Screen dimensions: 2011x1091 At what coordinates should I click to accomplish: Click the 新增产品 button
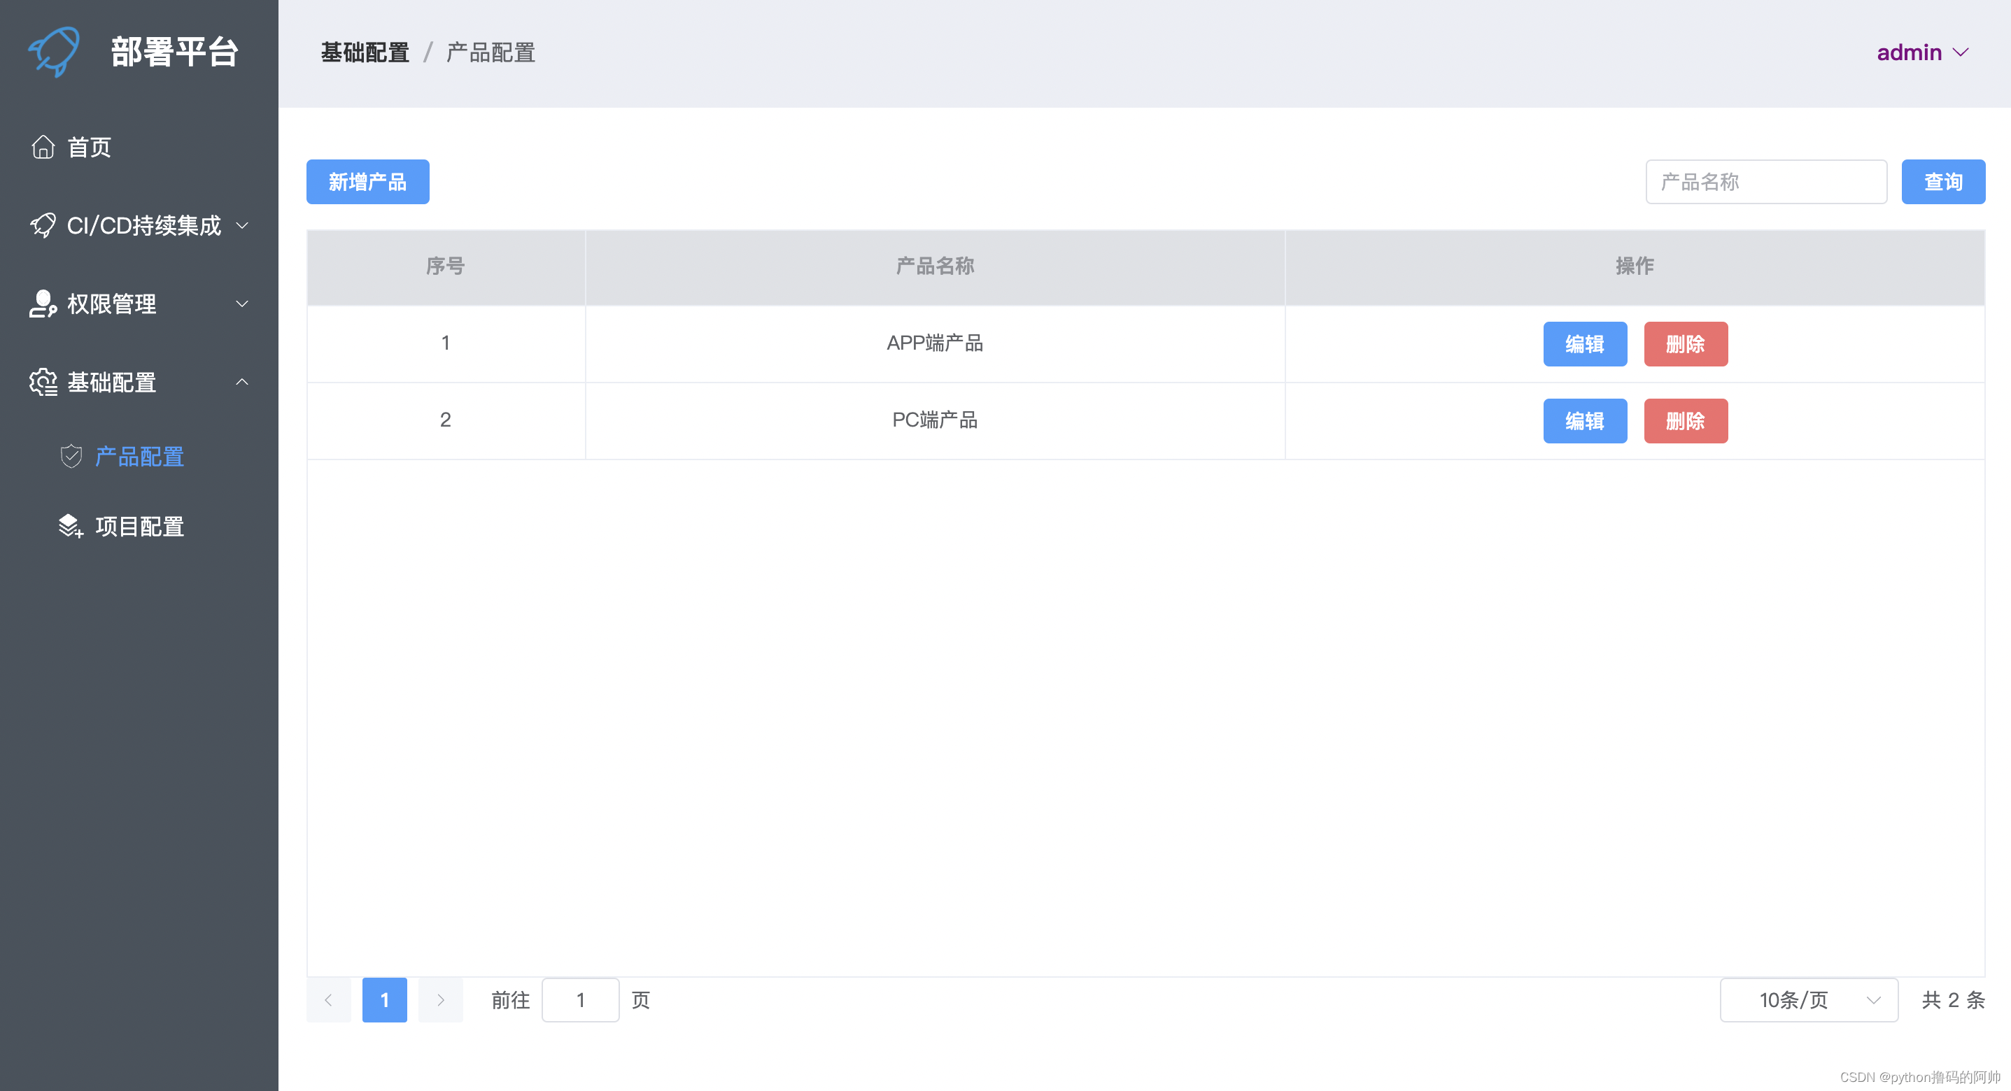[367, 182]
